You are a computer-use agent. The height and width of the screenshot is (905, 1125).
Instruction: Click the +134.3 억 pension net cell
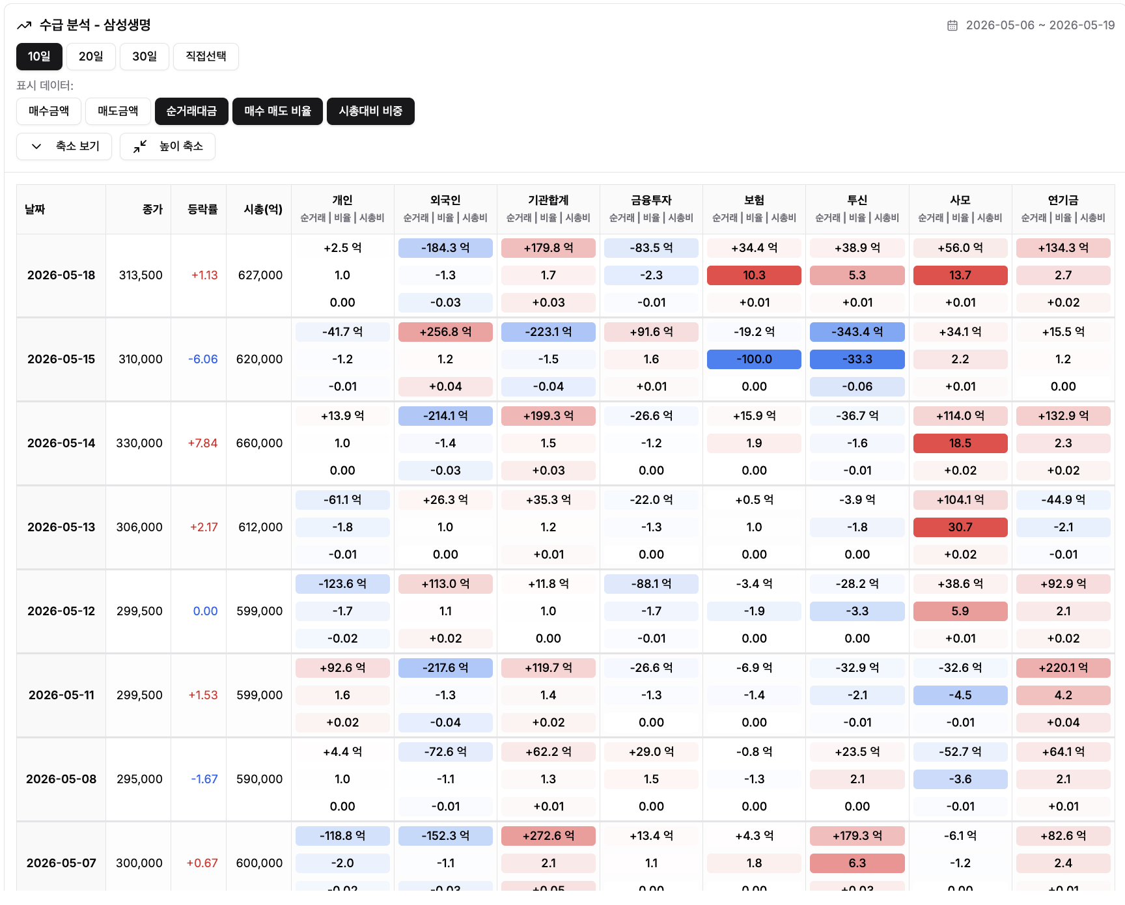pos(1063,248)
